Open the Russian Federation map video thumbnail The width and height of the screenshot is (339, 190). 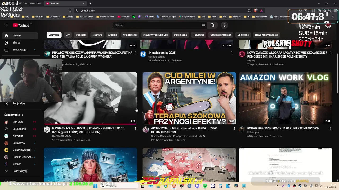189,164
